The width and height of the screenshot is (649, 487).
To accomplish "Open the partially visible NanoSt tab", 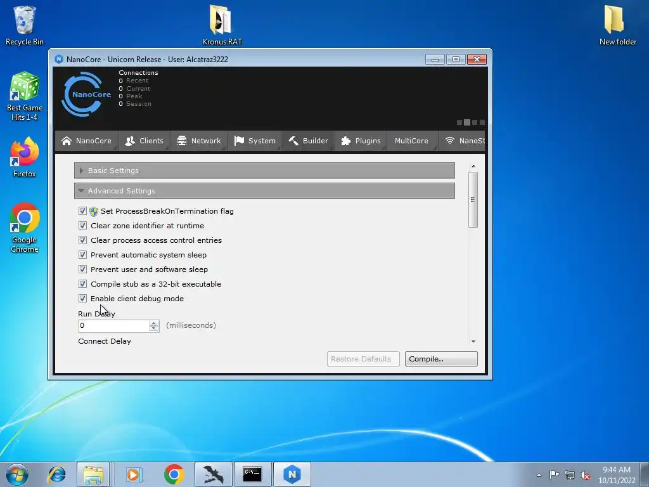I will click(x=462, y=141).
